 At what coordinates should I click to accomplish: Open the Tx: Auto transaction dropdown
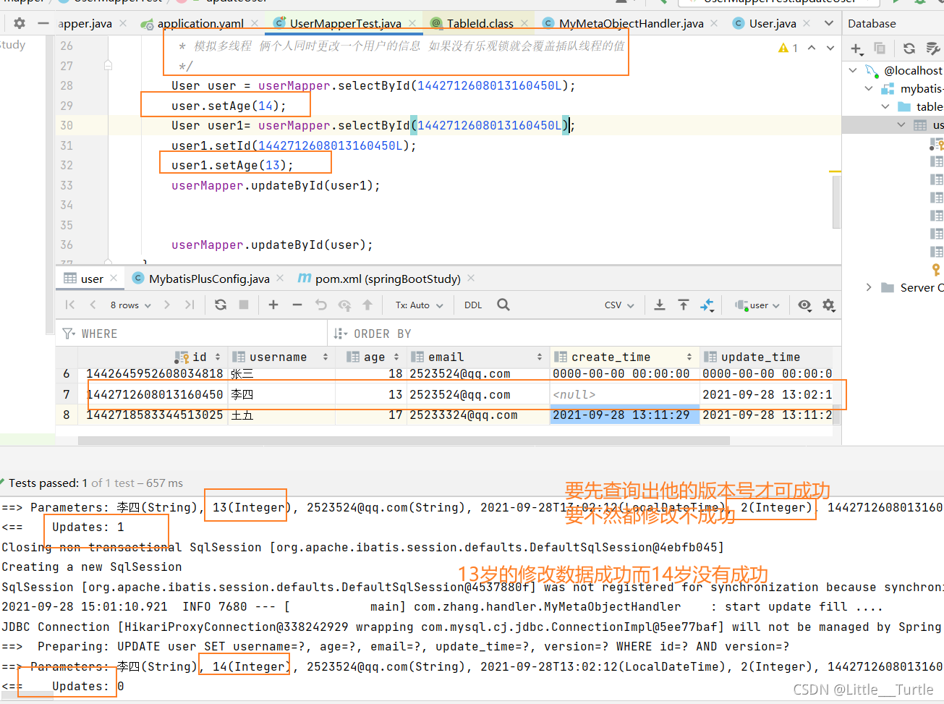pyautogui.click(x=419, y=305)
